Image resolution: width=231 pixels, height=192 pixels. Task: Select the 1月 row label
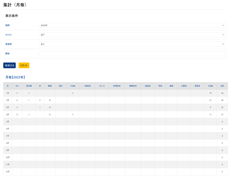8,93
